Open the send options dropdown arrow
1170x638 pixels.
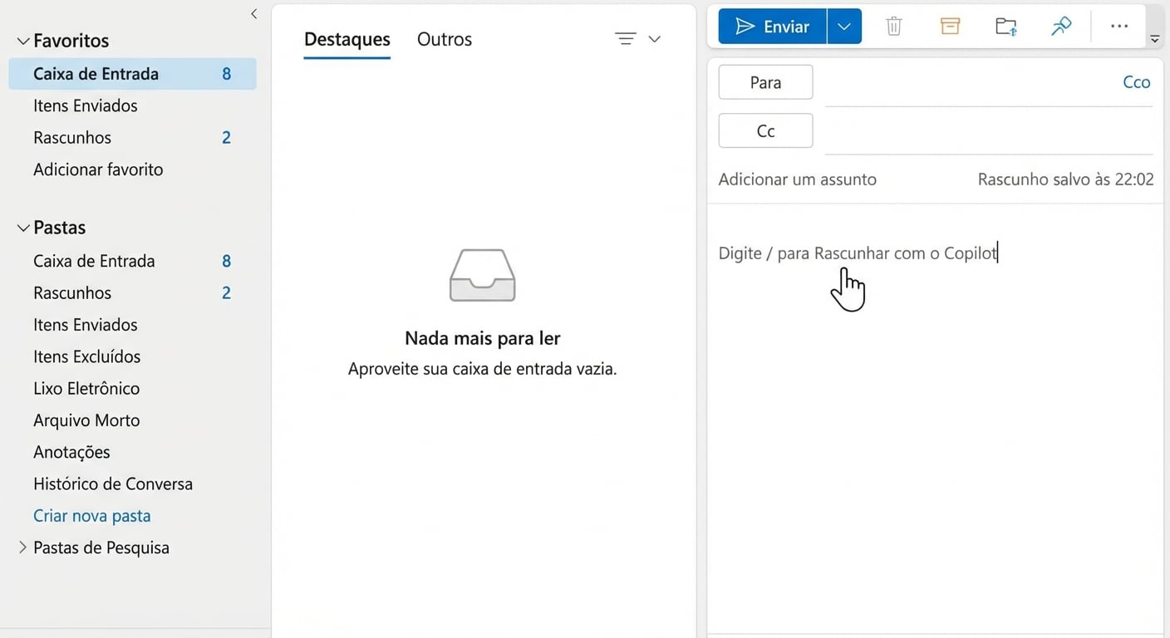[844, 27]
